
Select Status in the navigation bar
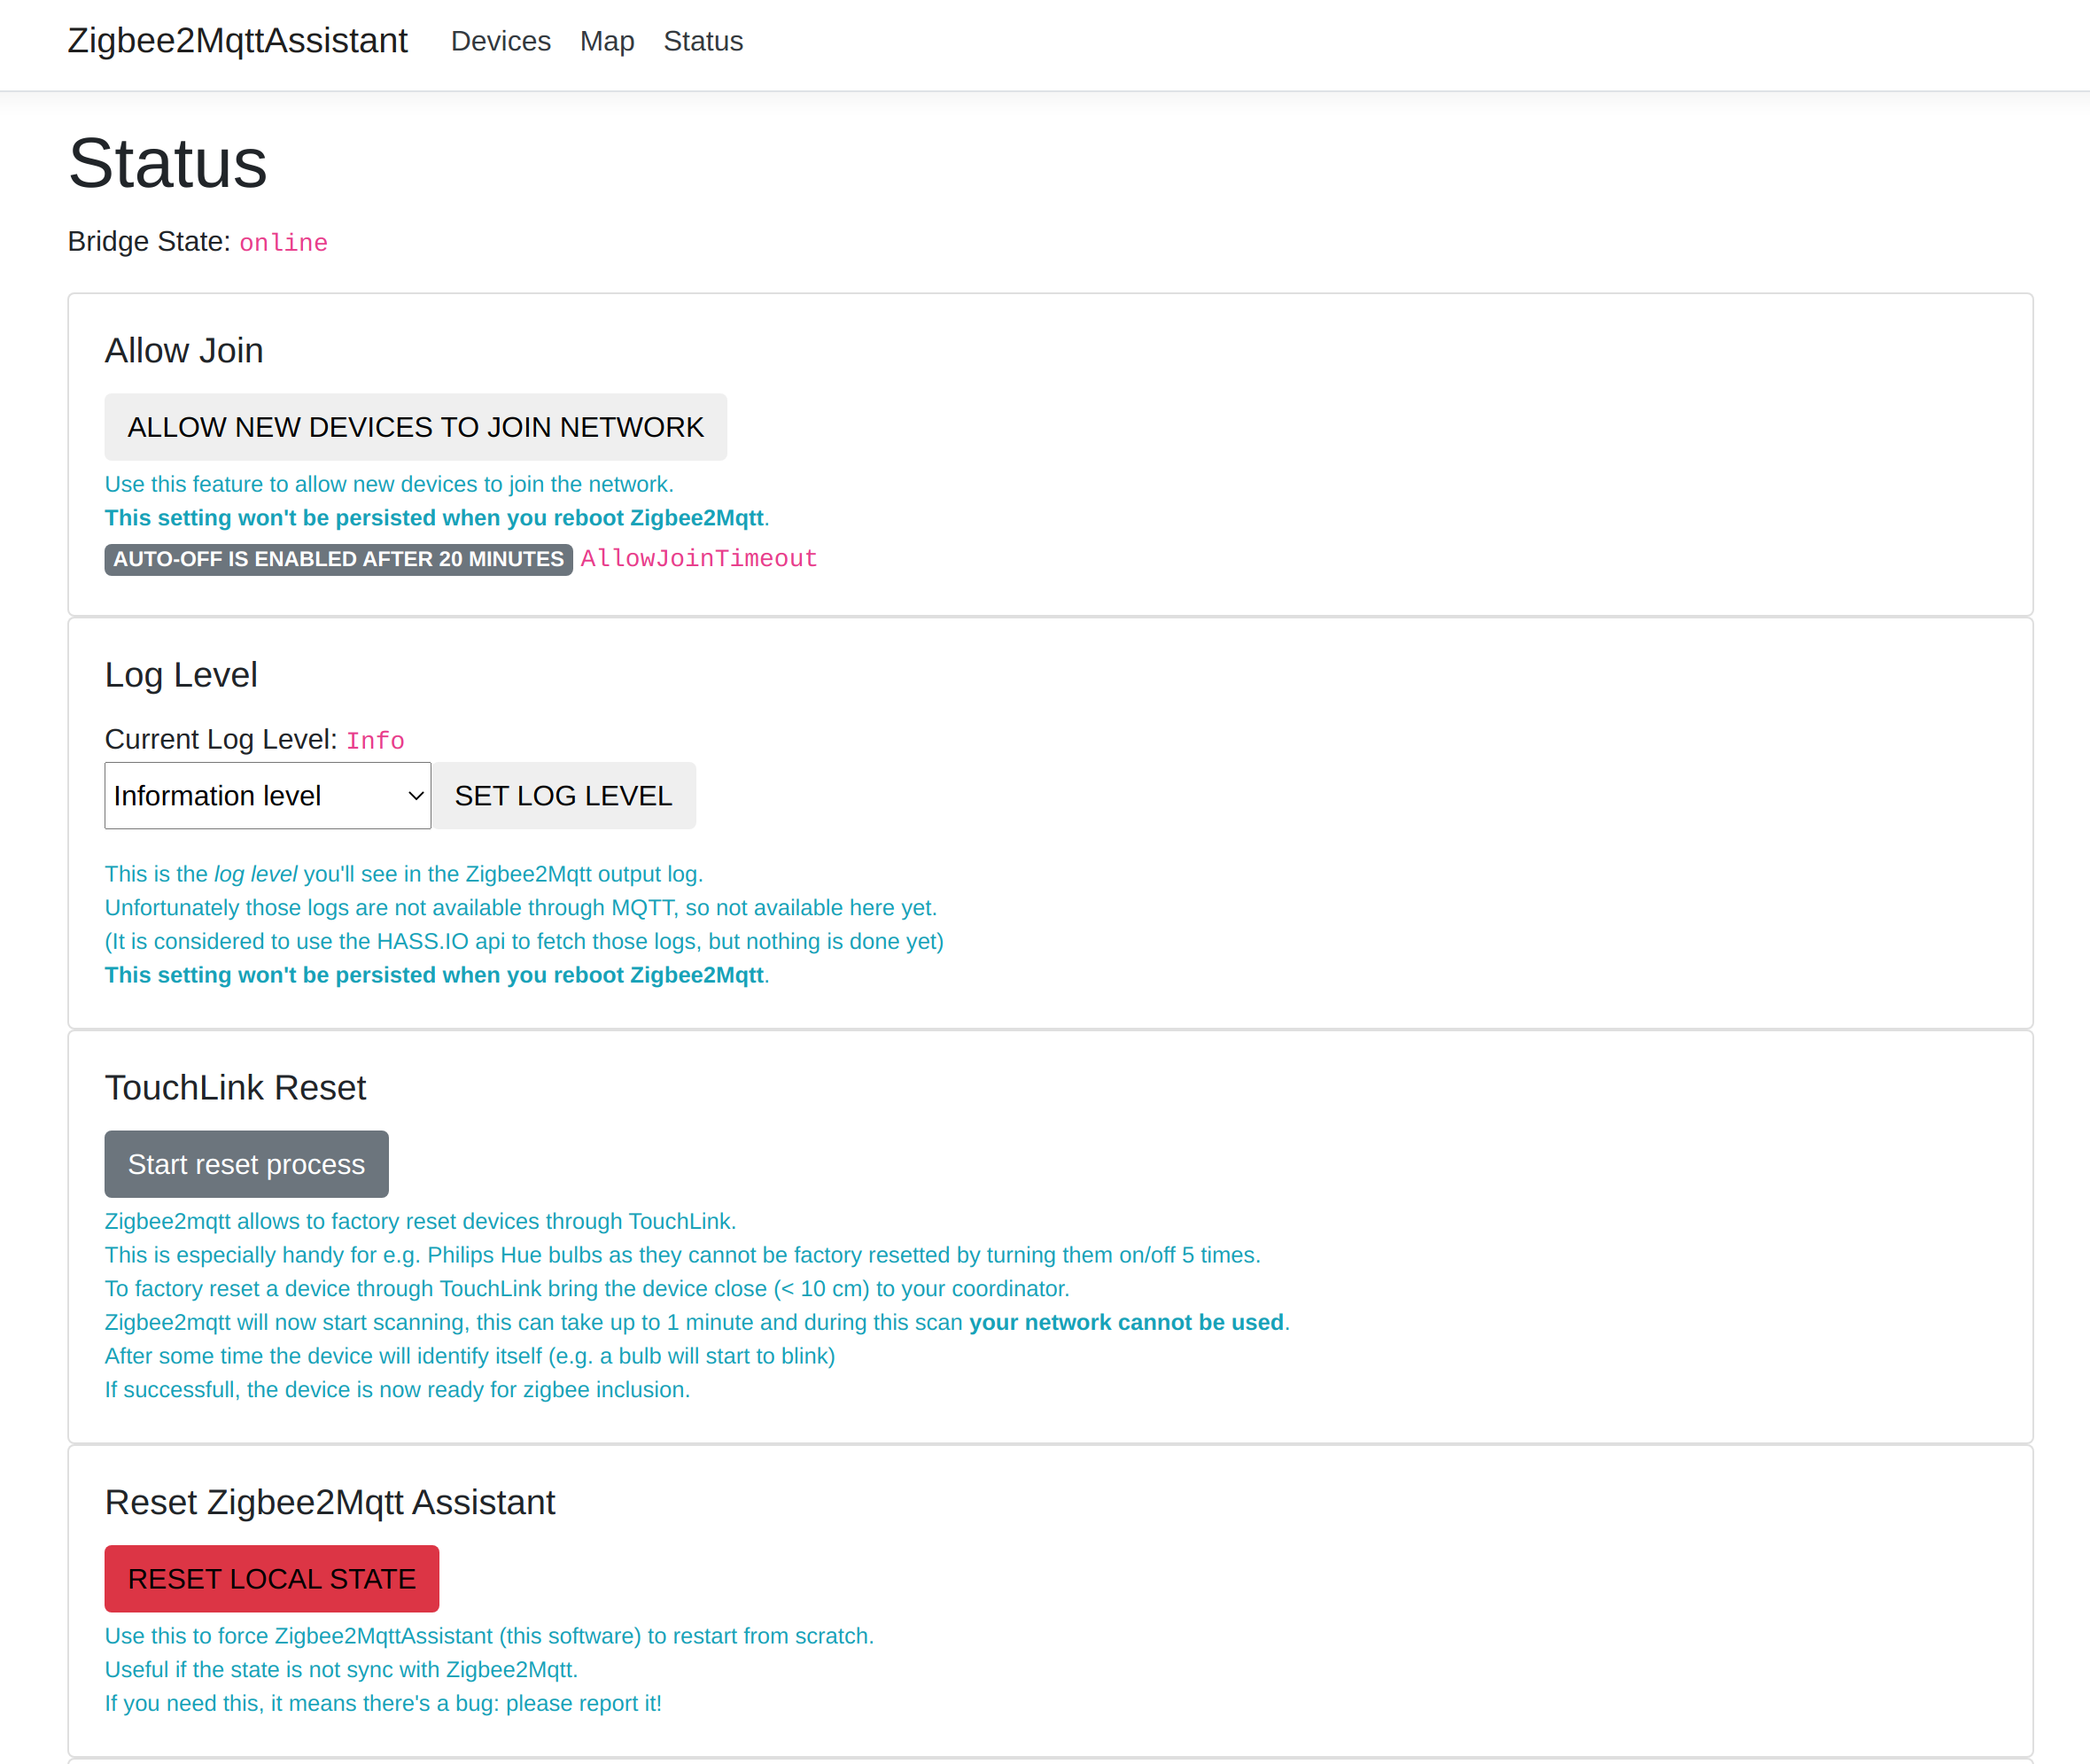pos(703,41)
